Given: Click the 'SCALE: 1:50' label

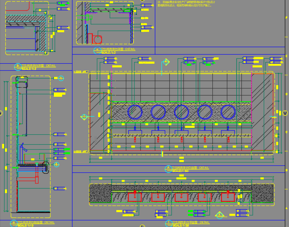Looking at the screenshot, I should (x=181, y=171).
